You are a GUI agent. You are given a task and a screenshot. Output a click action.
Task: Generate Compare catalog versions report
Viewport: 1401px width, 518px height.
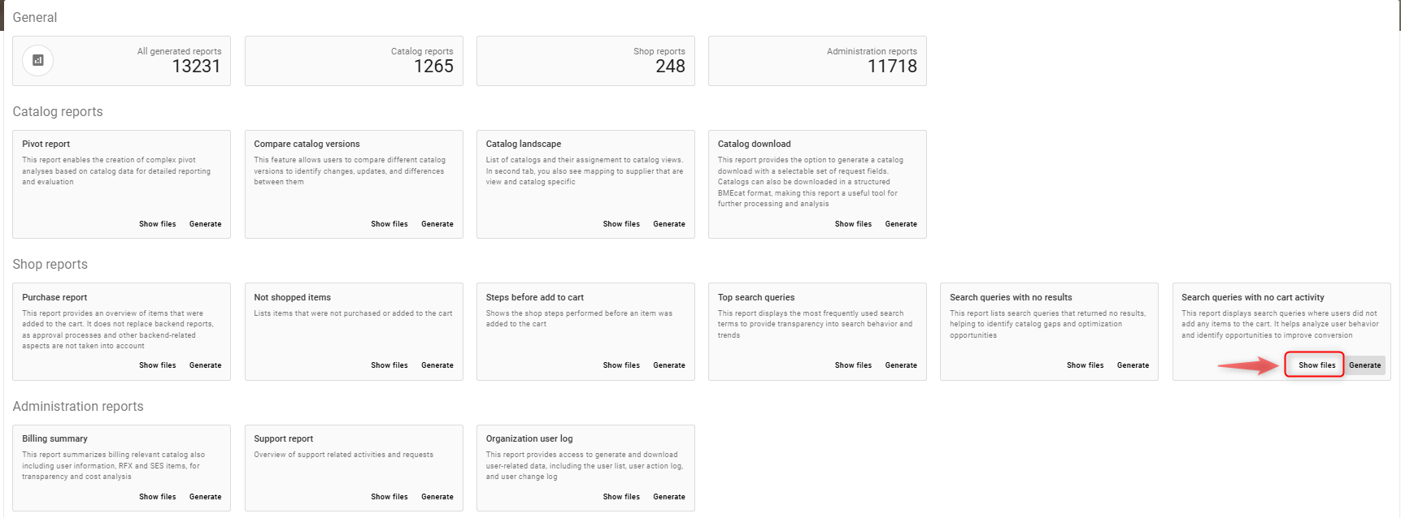(x=437, y=224)
